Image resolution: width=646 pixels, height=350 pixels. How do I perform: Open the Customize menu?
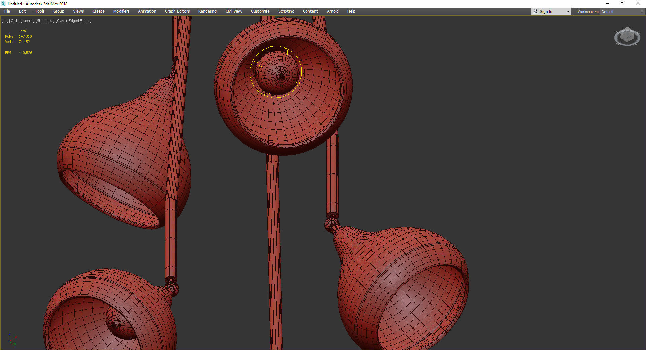[x=260, y=11]
